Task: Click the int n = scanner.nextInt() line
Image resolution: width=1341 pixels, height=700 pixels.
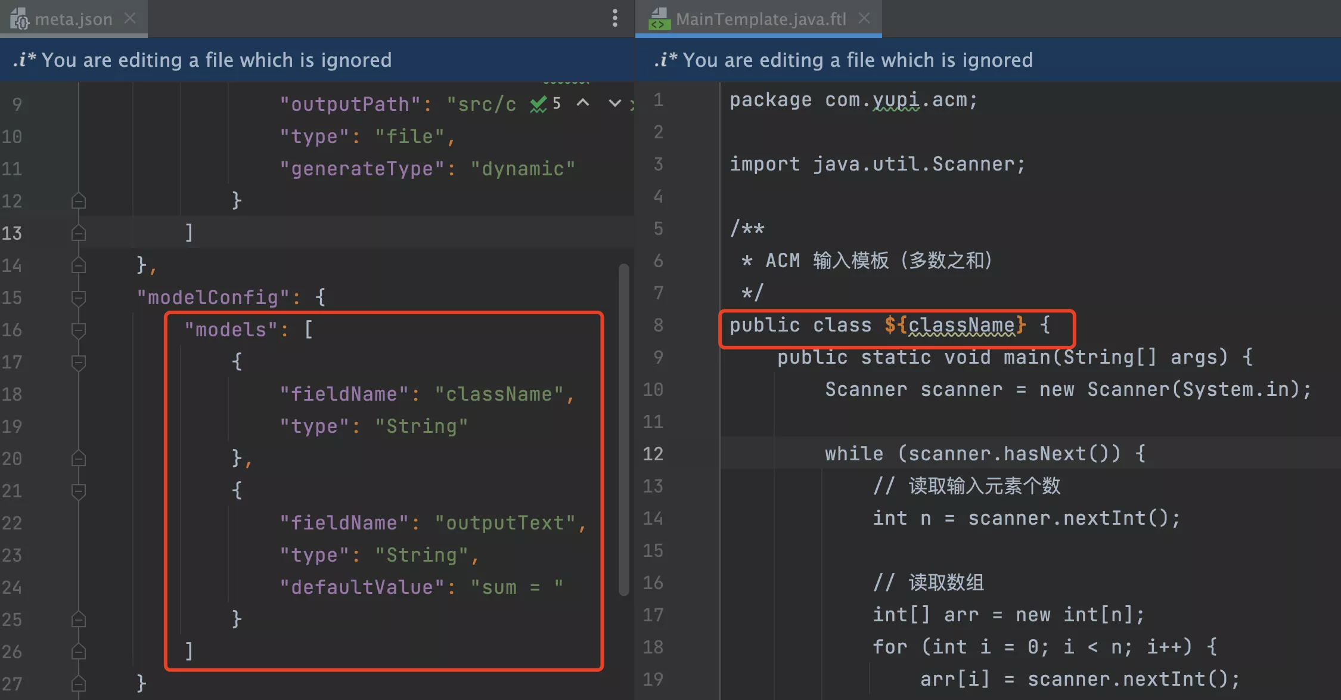Action: (x=1026, y=518)
